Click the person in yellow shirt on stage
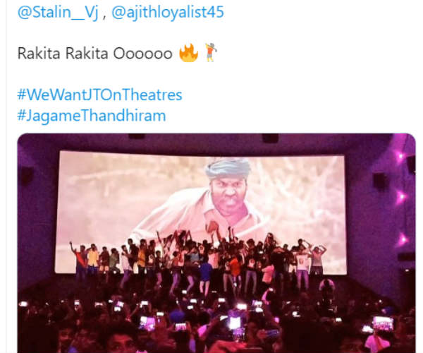Viewport: 423px width, 353px height. point(93,258)
